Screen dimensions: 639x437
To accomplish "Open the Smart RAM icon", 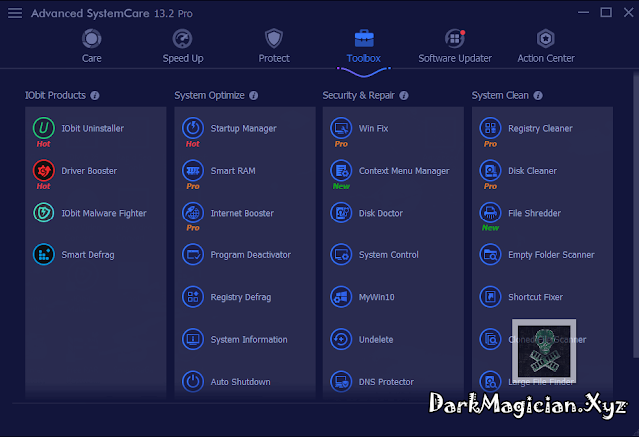I will 193,170.
